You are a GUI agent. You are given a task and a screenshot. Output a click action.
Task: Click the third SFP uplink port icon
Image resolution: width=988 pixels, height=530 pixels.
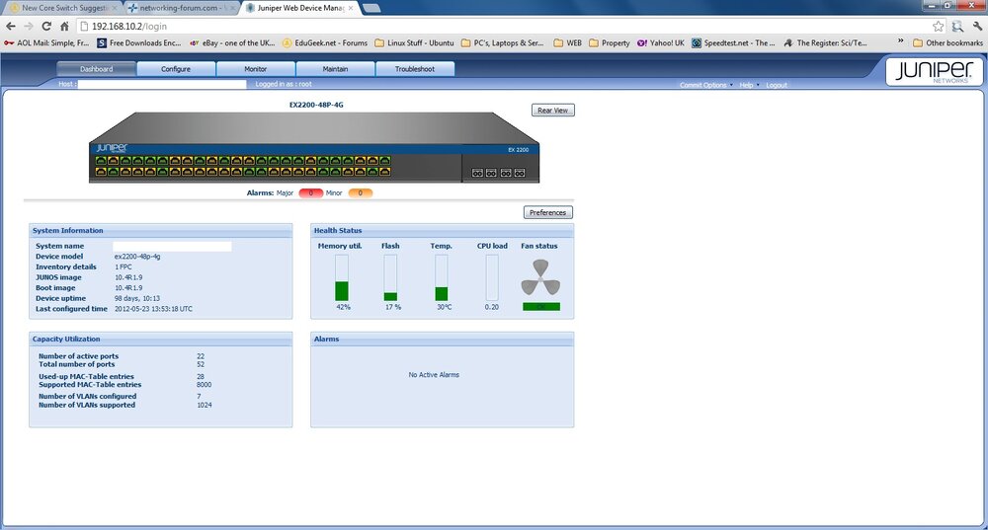(506, 173)
